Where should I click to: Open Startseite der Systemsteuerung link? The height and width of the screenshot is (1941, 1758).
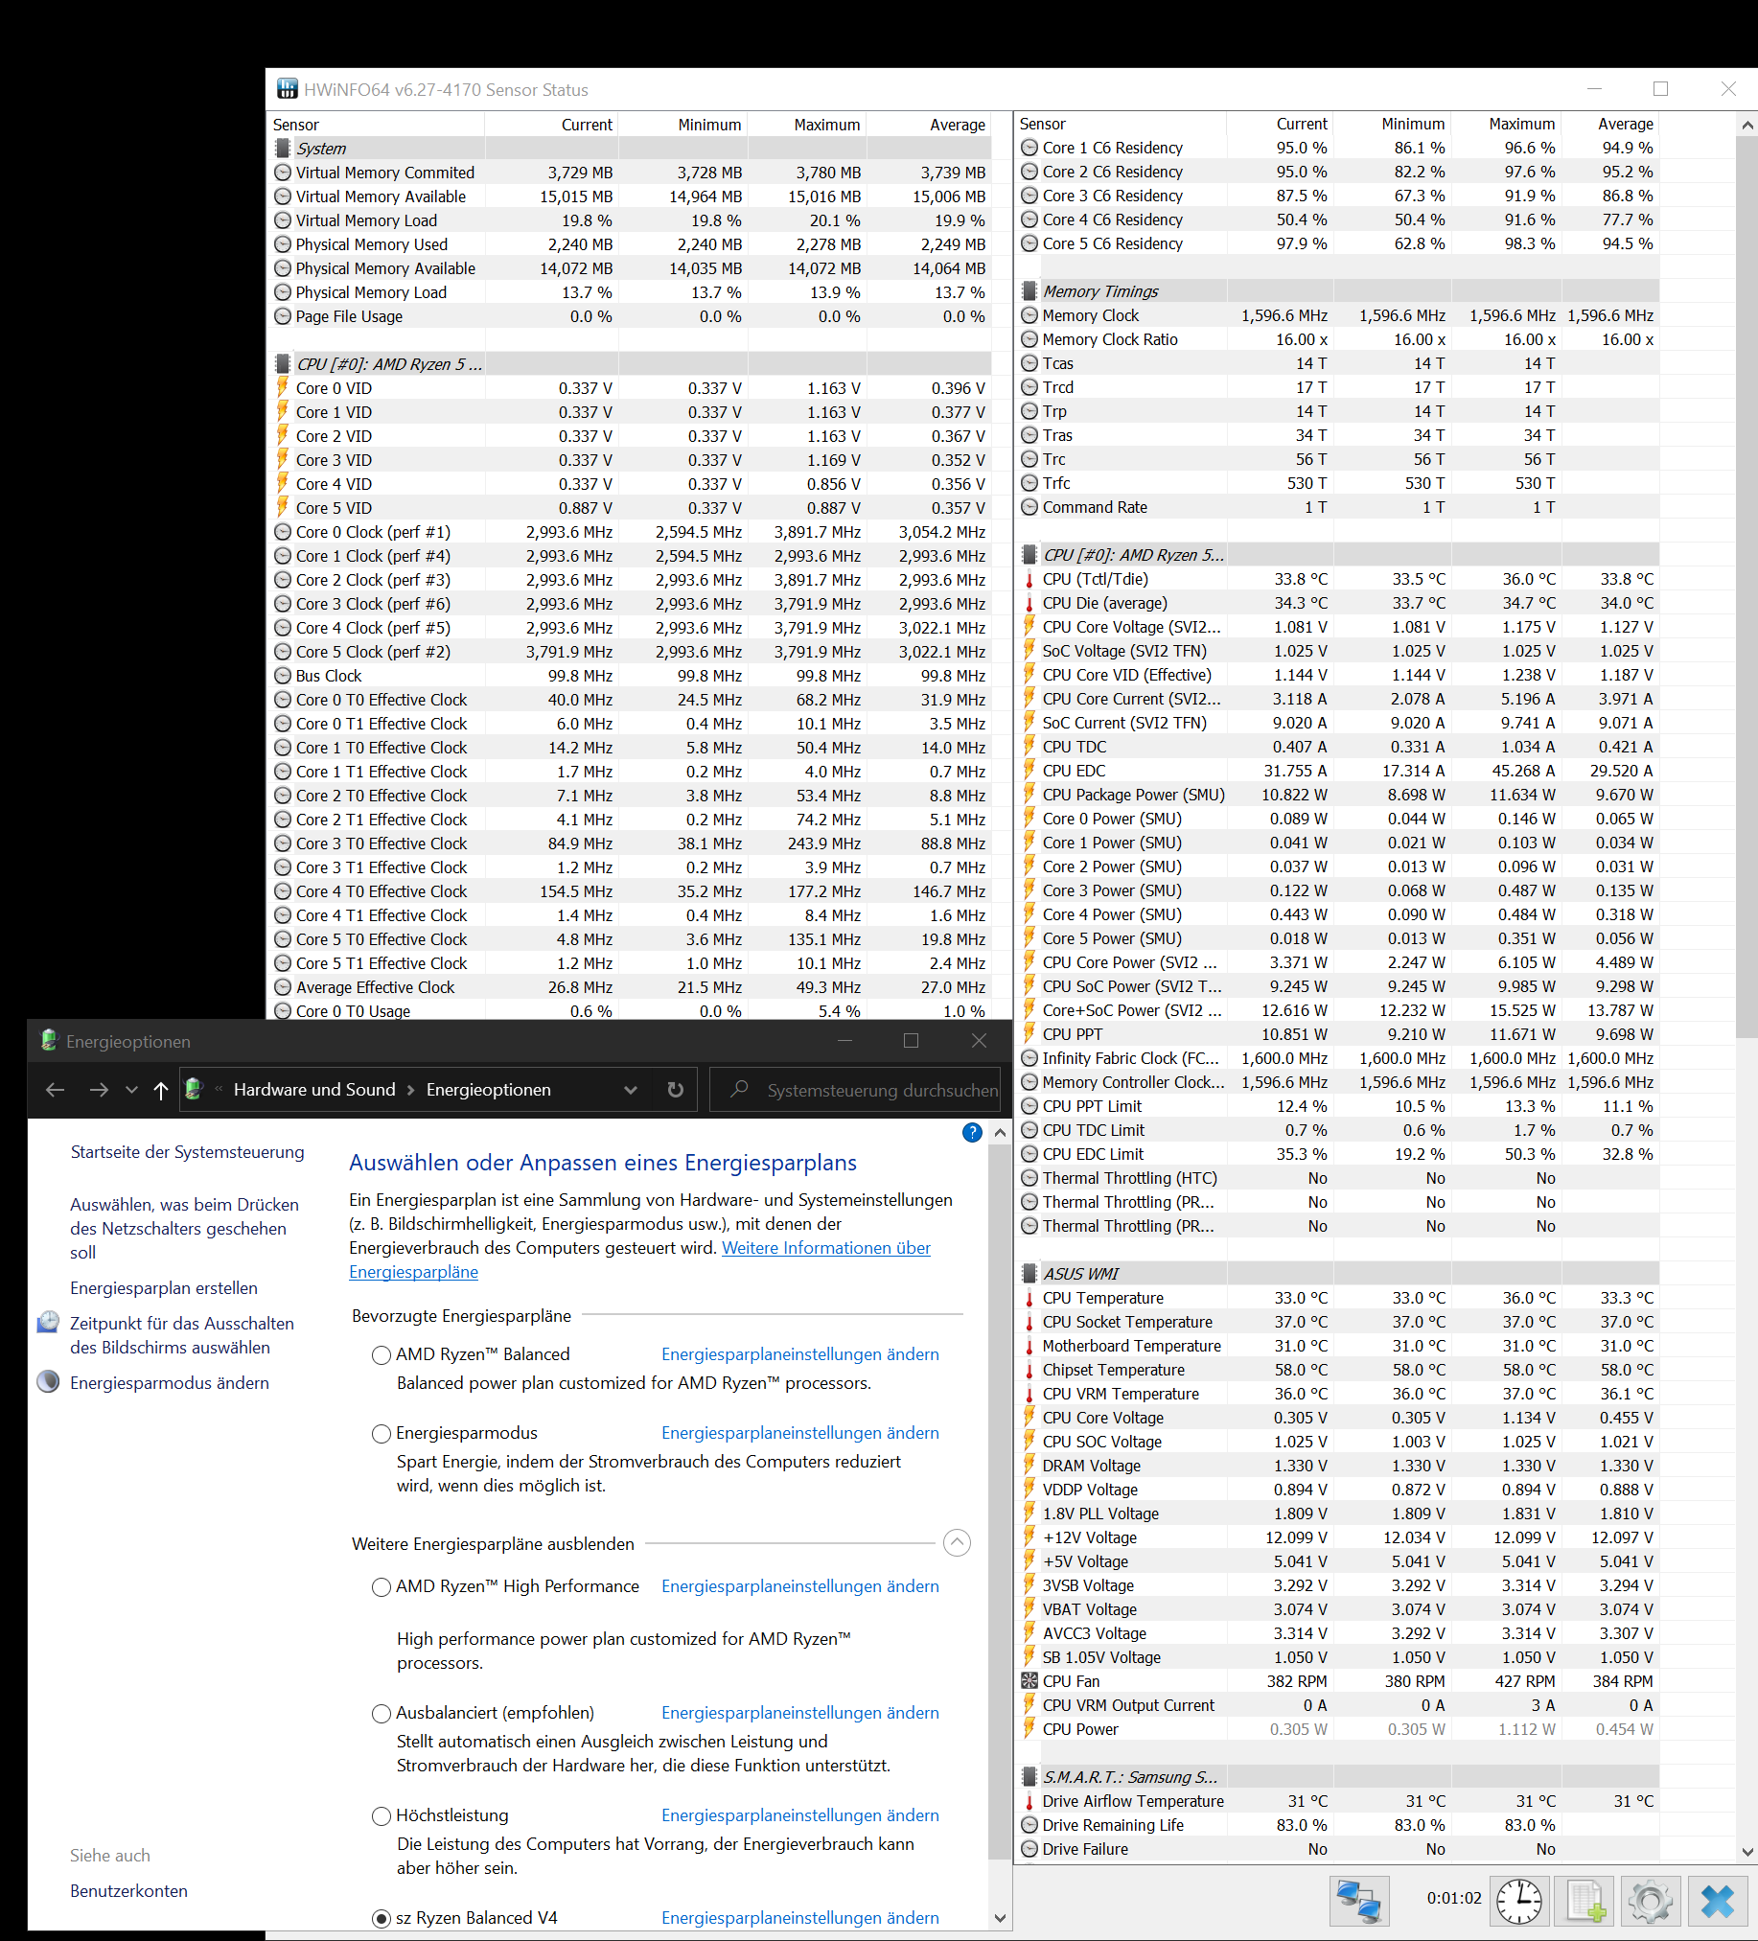click(x=187, y=1151)
